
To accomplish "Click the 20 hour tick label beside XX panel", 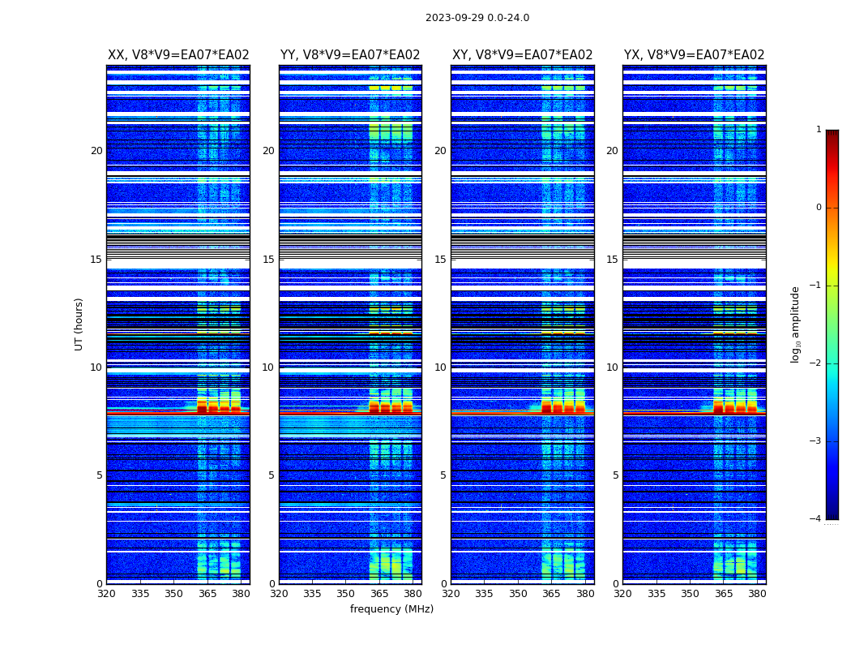I will tap(96, 151).
